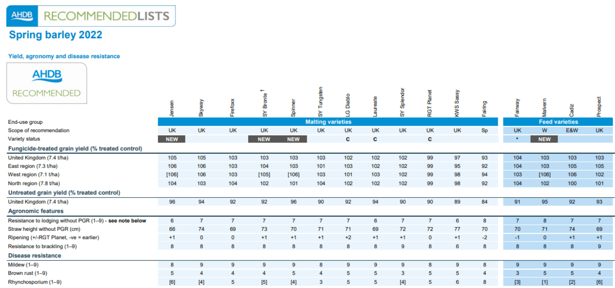The image size is (615, 288).
Task: Select the SY Bronte variety column header
Action: (x=264, y=103)
